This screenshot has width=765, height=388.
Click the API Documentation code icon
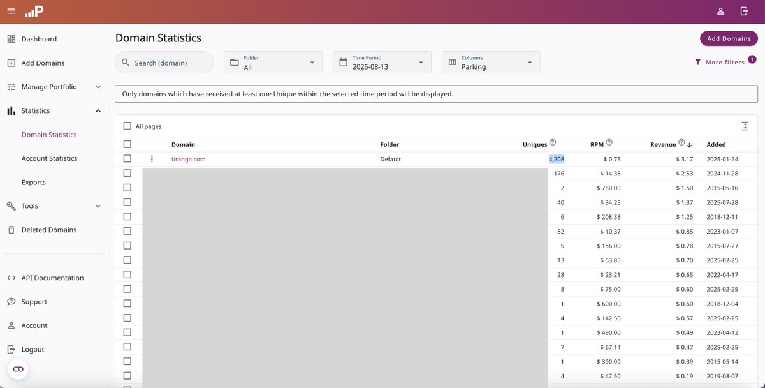coord(11,278)
